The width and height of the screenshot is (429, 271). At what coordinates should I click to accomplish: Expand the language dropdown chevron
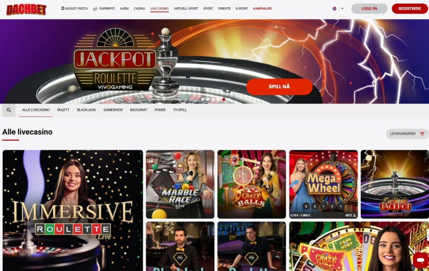tap(342, 8)
